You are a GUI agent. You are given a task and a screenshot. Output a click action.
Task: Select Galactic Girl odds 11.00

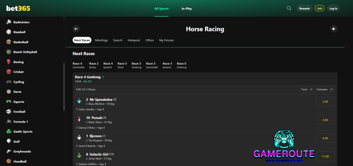pyautogui.click(x=325, y=156)
